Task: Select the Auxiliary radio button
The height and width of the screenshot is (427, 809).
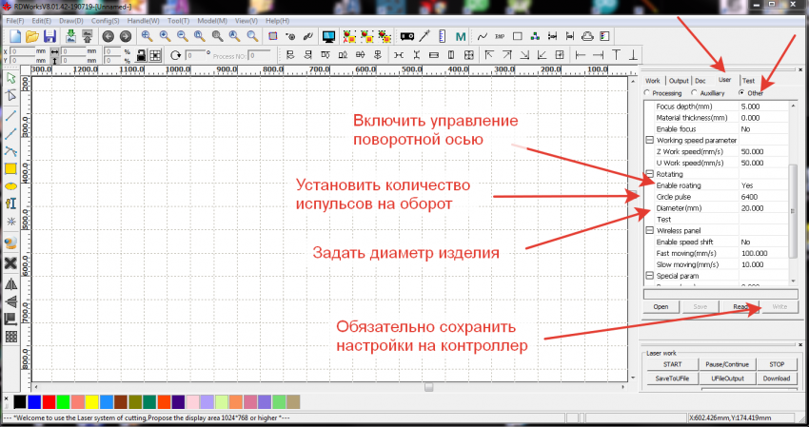Action: pyautogui.click(x=694, y=93)
